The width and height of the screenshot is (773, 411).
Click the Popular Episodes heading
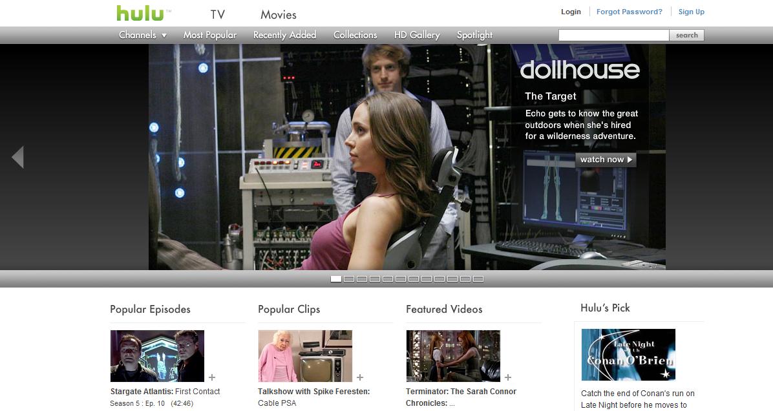pos(151,310)
